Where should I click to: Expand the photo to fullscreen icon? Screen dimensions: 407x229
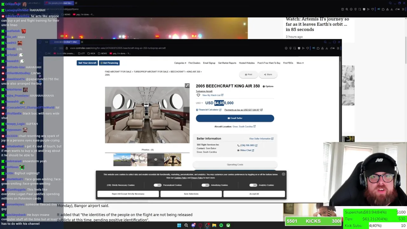pos(187,86)
